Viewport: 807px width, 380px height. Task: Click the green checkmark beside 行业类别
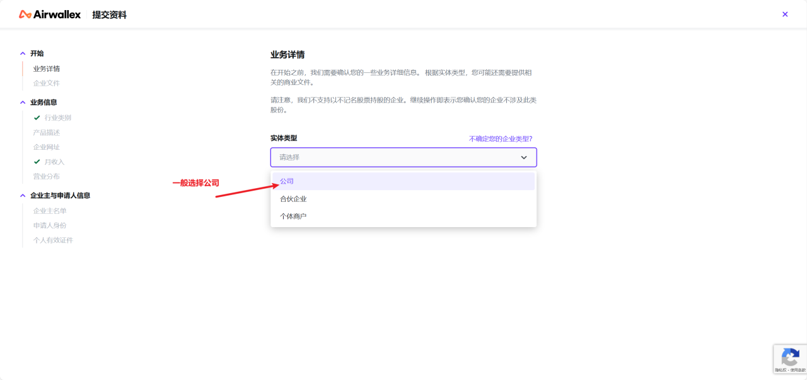(37, 118)
